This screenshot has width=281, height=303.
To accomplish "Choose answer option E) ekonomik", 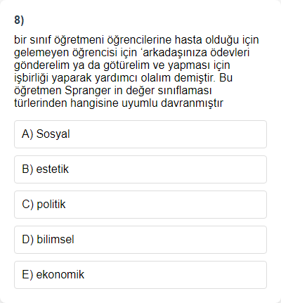I will (140, 275).
